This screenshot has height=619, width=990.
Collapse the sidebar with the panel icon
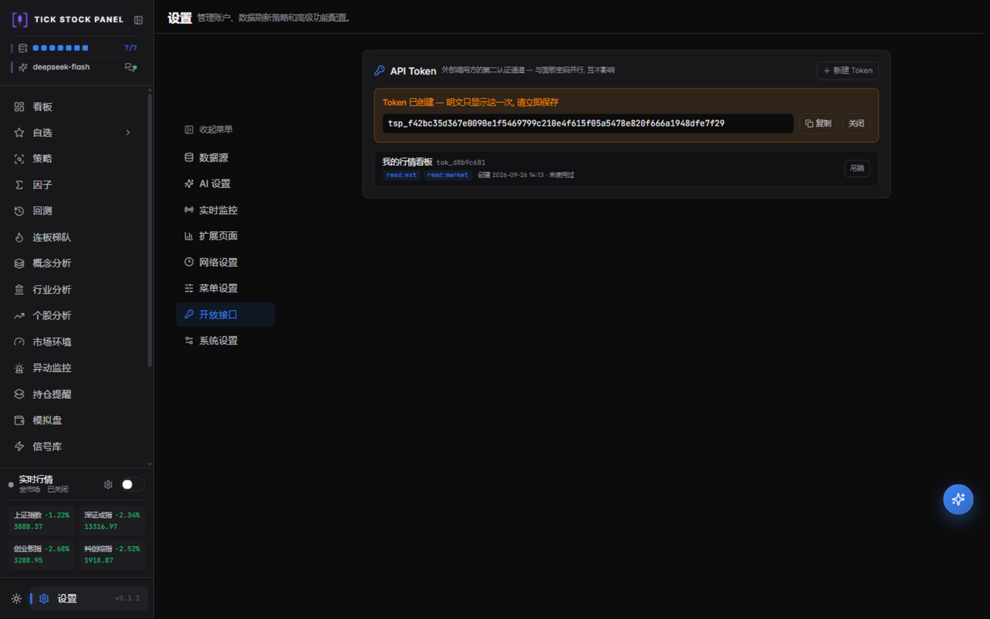[x=138, y=20]
